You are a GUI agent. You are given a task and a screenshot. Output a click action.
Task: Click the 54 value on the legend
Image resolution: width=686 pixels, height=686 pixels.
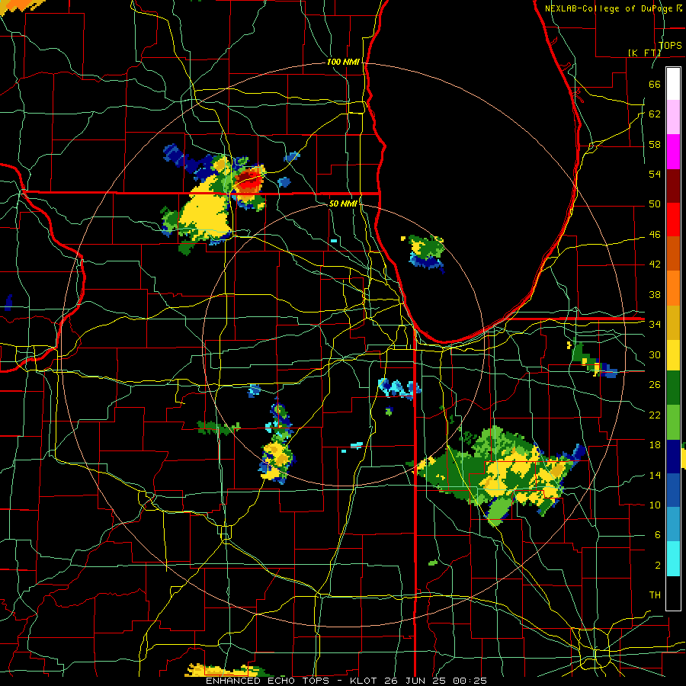(655, 174)
